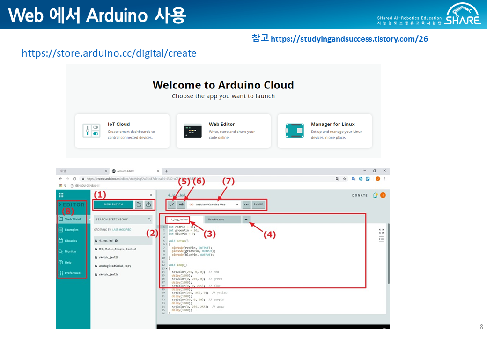Open the orange user profile avatar
The image size is (487, 337).
coord(383,195)
